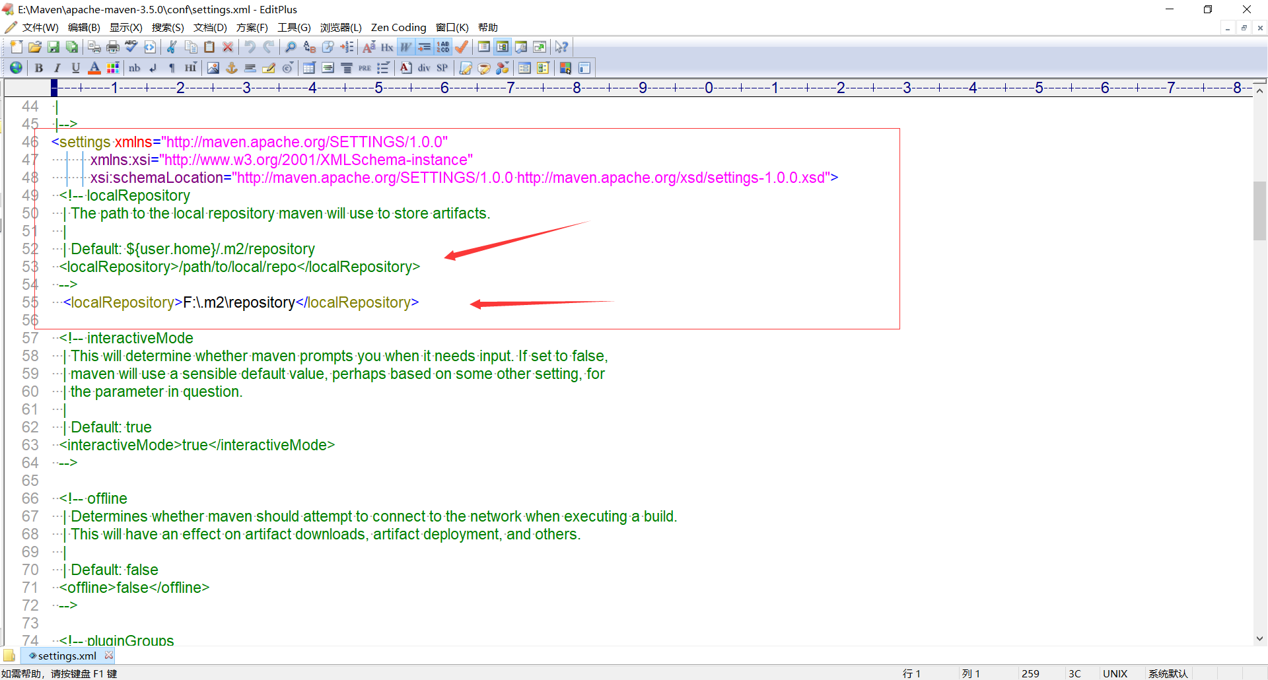Screen dimensions: 1268x680
Task: Open the 编辑(B) menu
Action: 84,27
